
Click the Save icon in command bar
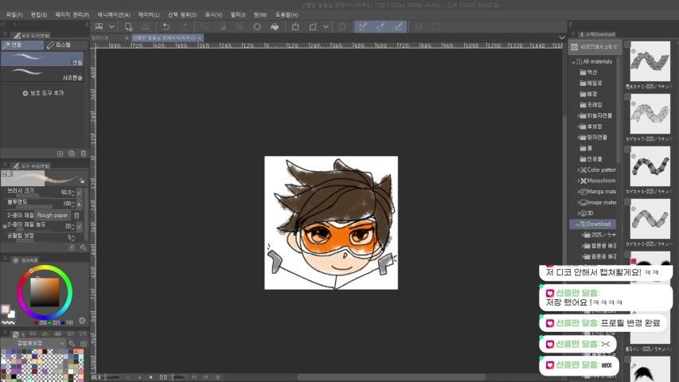(143, 26)
